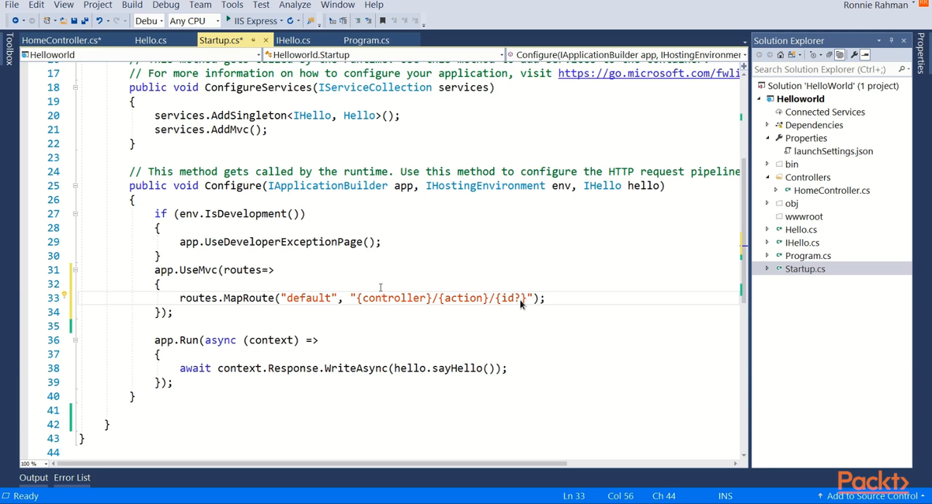Switch to the HomeController.cs tab
This screenshot has height=504, width=932.
point(61,40)
